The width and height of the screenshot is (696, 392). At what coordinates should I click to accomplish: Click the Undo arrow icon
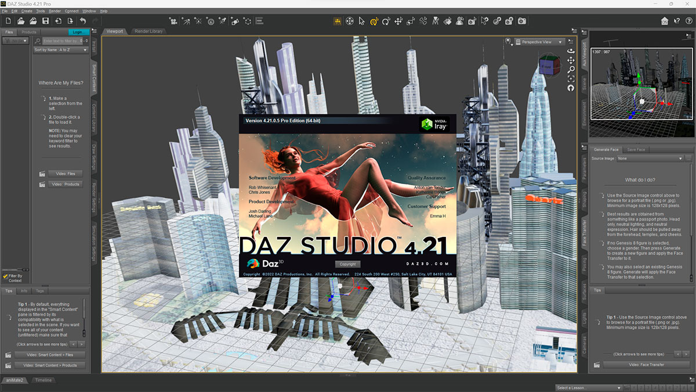[x=83, y=21]
